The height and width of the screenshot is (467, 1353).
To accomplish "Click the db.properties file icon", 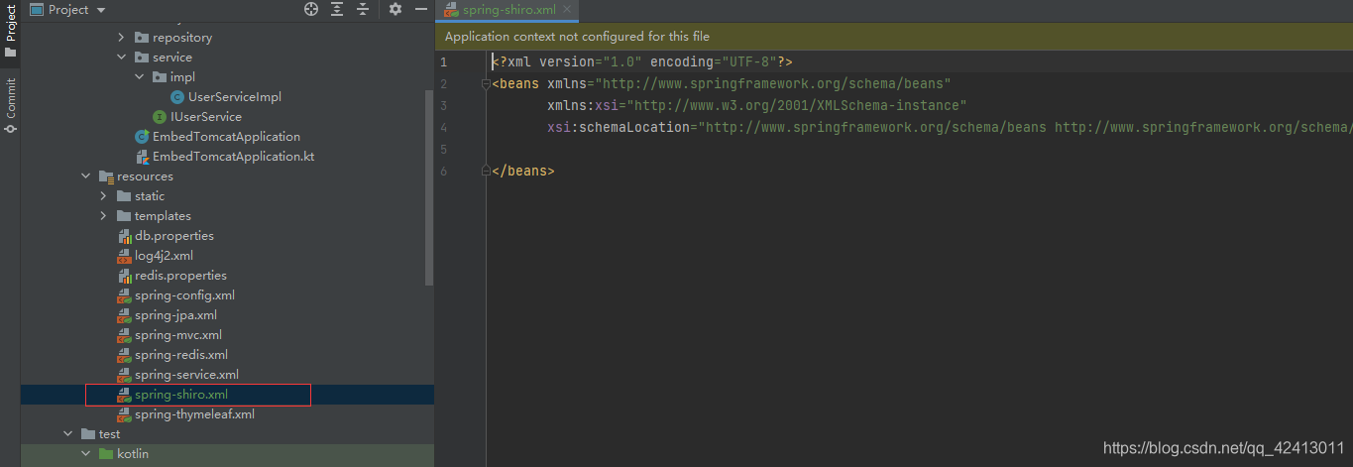I will [125, 235].
